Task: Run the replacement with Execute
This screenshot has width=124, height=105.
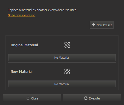Action: click(92, 98)
